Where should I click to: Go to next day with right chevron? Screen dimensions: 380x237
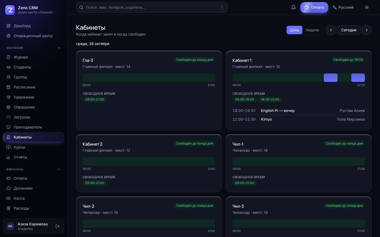tap(367, 30)
